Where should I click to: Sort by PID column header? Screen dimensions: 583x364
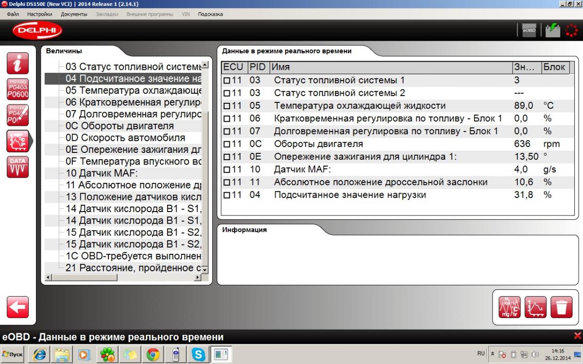point(258,67)
